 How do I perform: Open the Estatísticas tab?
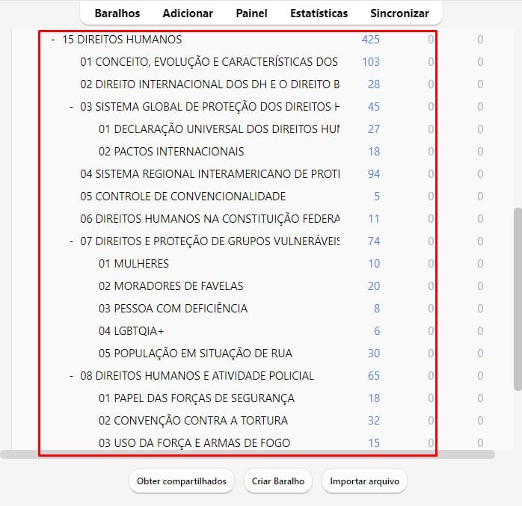pos(319,13)
